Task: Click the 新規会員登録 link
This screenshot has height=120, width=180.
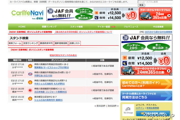Action: click(153, 108)
